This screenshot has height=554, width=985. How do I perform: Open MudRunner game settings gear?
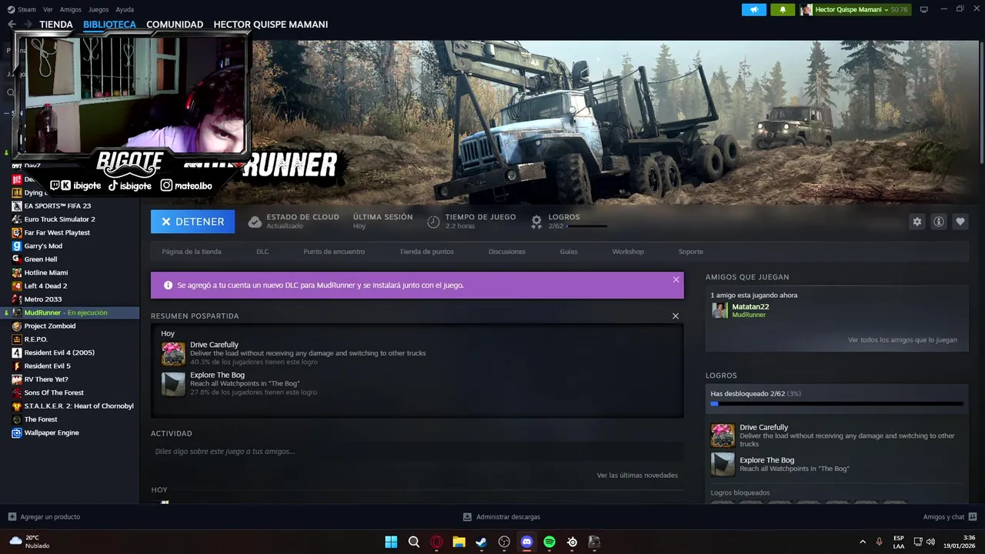pyautogui.click(x=917, y=222)
